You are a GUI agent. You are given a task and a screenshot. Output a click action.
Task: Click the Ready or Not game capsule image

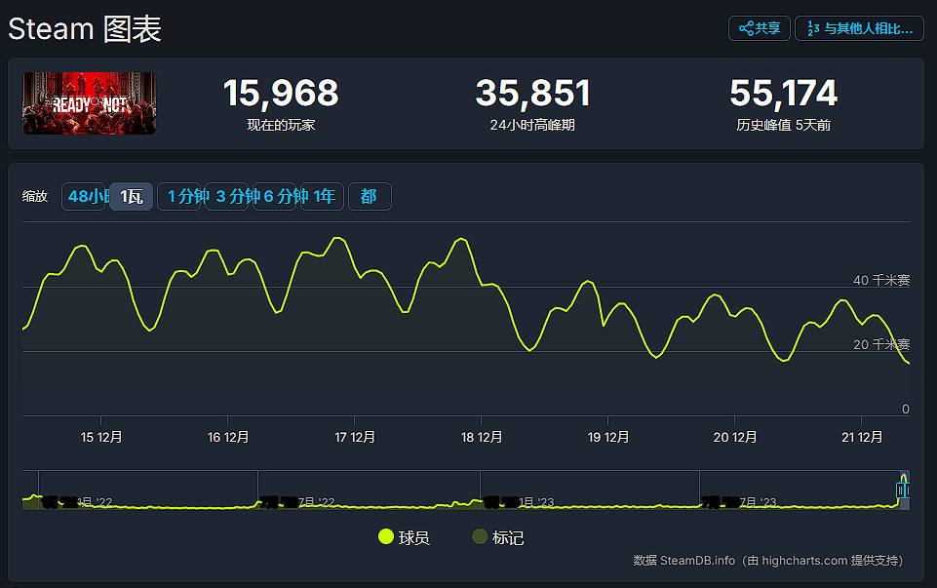(89, 103)
